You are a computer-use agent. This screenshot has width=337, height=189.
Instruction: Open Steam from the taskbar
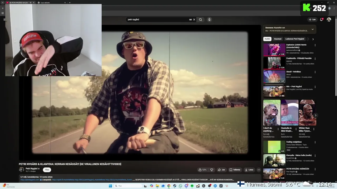tap(175, 186)
